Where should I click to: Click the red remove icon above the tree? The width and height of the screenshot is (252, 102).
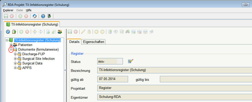point(27,32)
